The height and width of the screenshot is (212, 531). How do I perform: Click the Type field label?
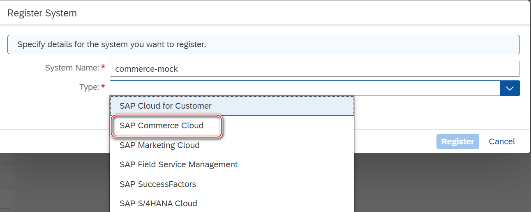pos(89,87)
